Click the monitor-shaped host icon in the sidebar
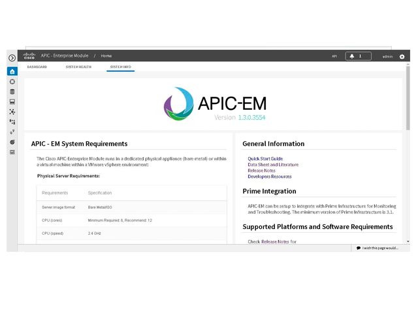This screenshot has width=418, height=314. 12,102
